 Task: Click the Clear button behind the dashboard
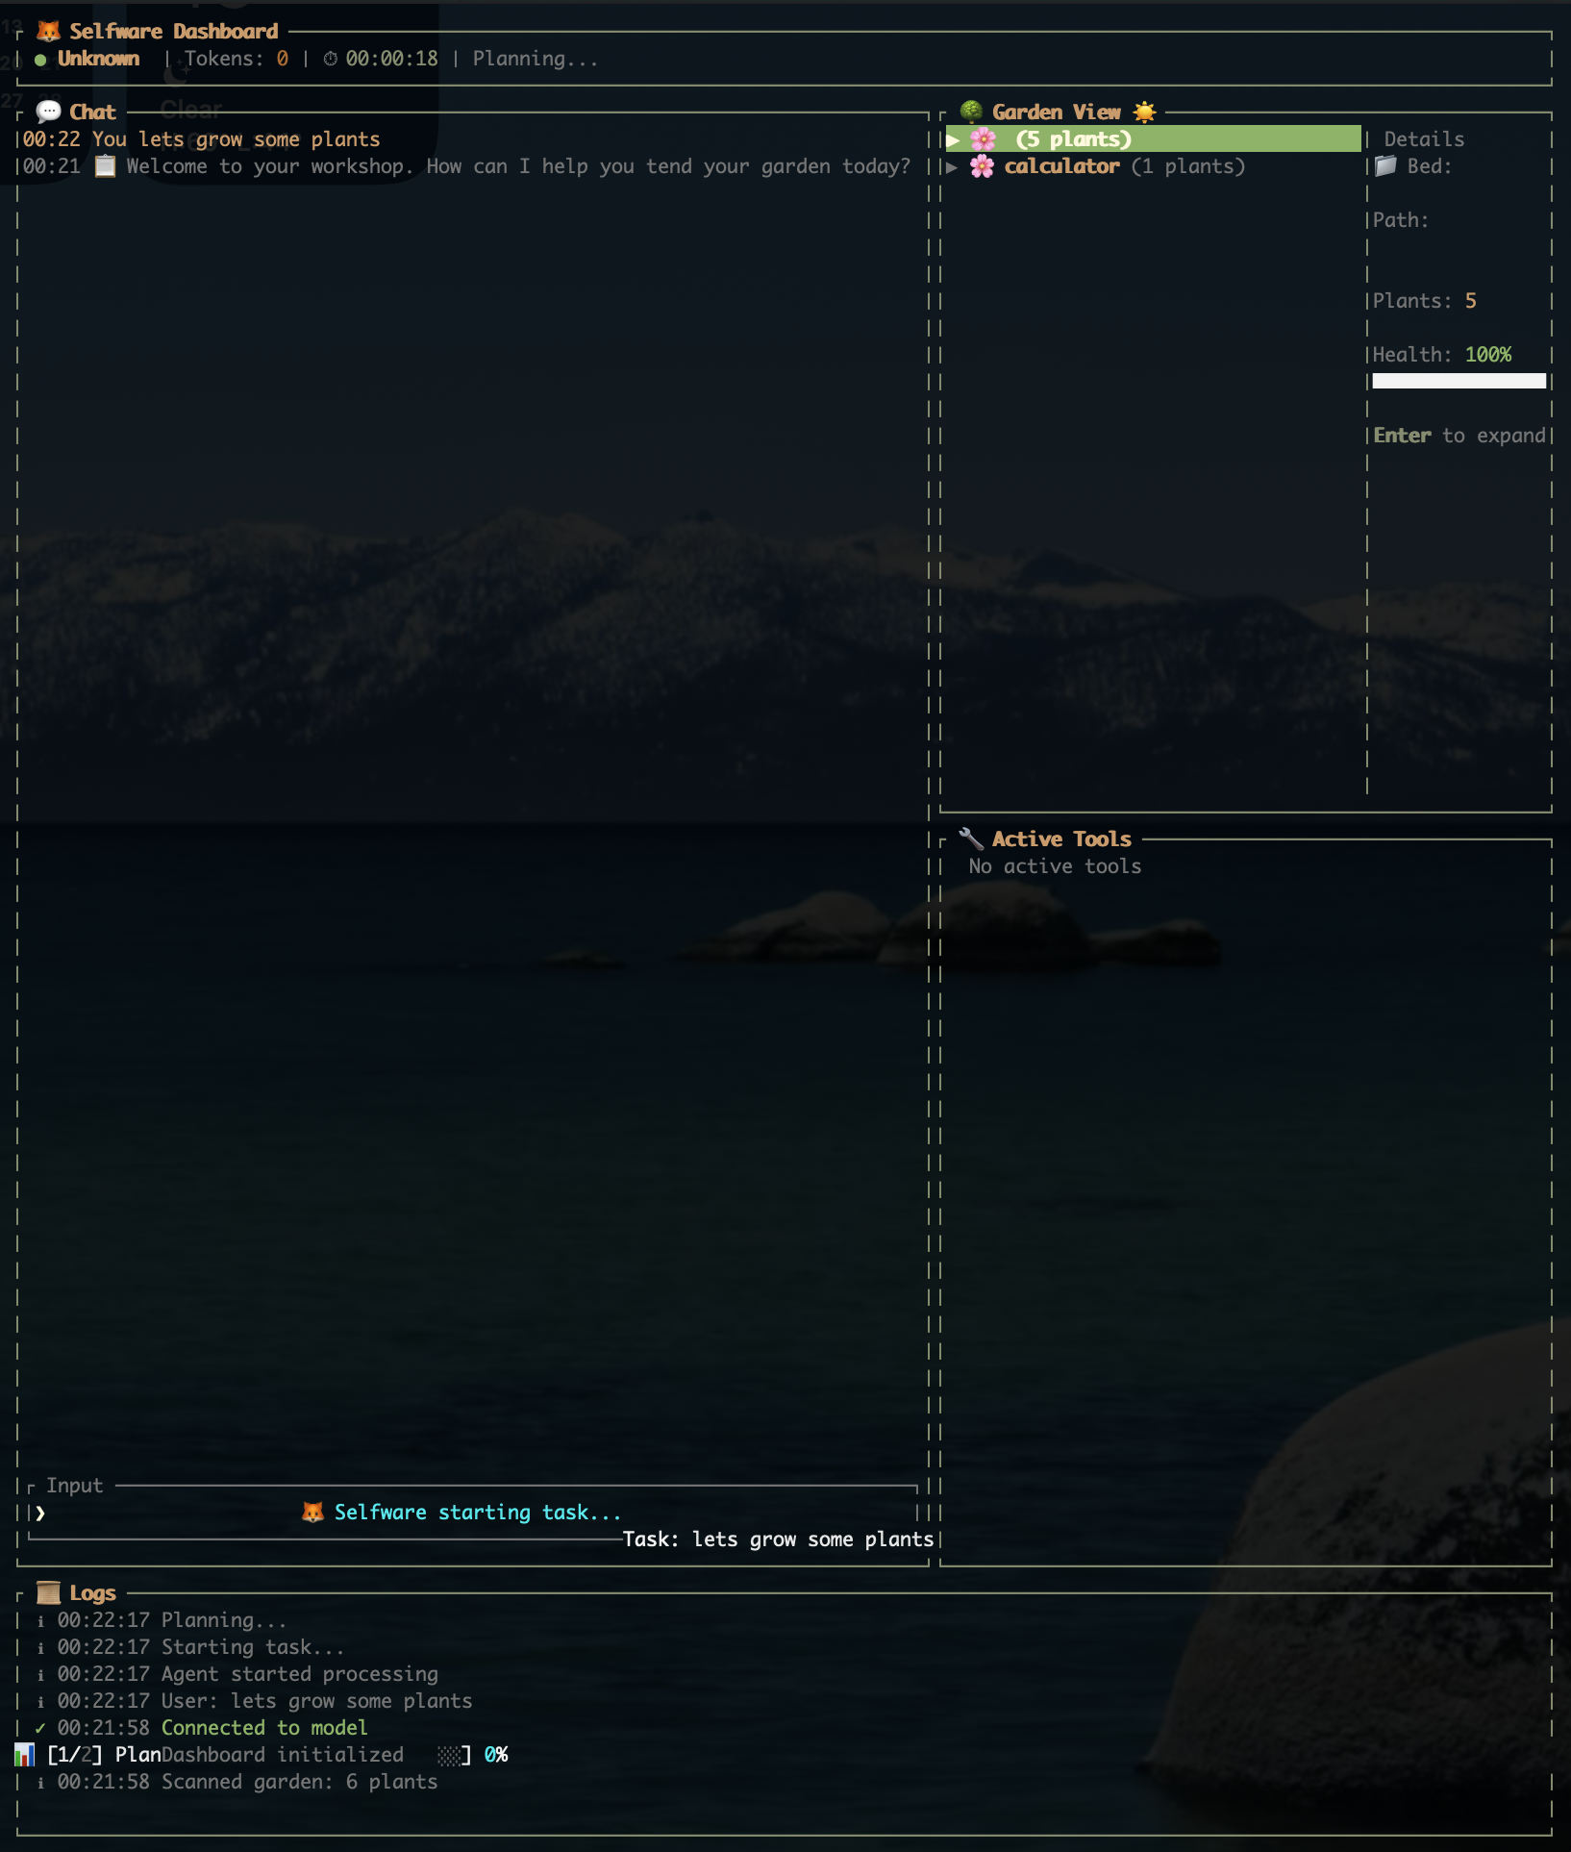tap(188, 109)
